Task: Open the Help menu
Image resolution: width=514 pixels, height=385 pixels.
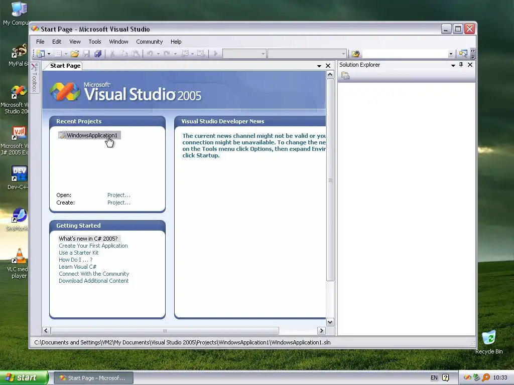Action: [x=176, y=42]
